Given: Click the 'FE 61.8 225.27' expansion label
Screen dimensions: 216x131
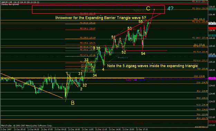Looking at the screenshot, I should pos(200,60).
